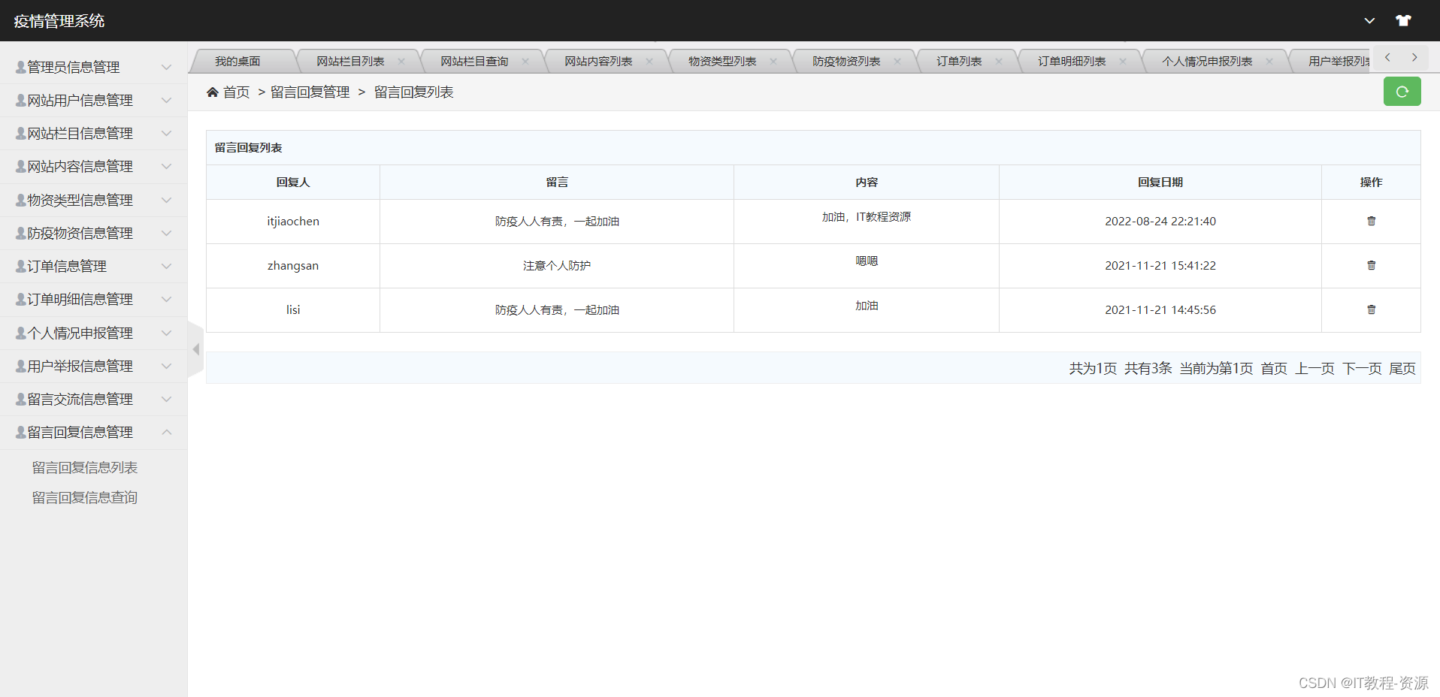The height and width of the screenshot is (697, 1440).
Task: Go to 首页 pagination link
Action: 1274,368
